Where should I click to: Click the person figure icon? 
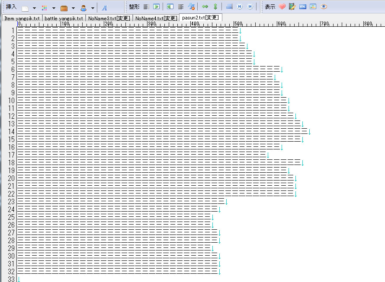tap(83, 7)
